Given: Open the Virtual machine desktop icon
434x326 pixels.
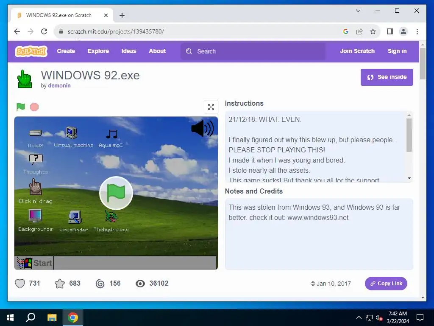Looking at the screenshot, I should point(73,137).
